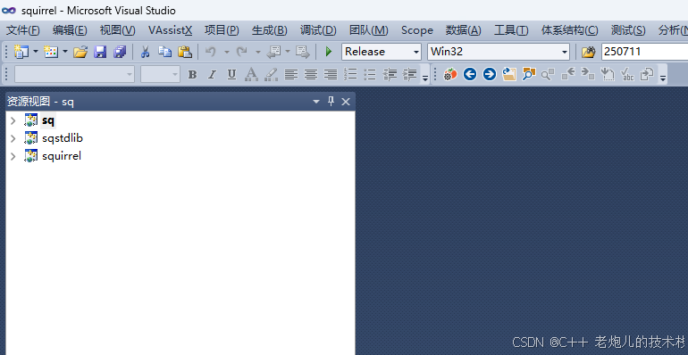Open the 工具(T) menu
Viewport: 688px width, 355px height.
511,30
